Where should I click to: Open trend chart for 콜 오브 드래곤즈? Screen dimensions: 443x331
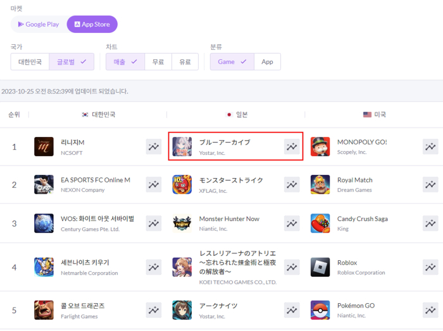(154, 310)
